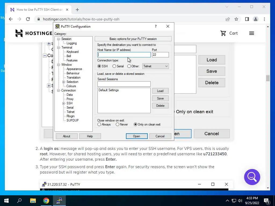
Task: Open the Chrome side panel icon
Action: pyautogui.click(x=247, y=19)
